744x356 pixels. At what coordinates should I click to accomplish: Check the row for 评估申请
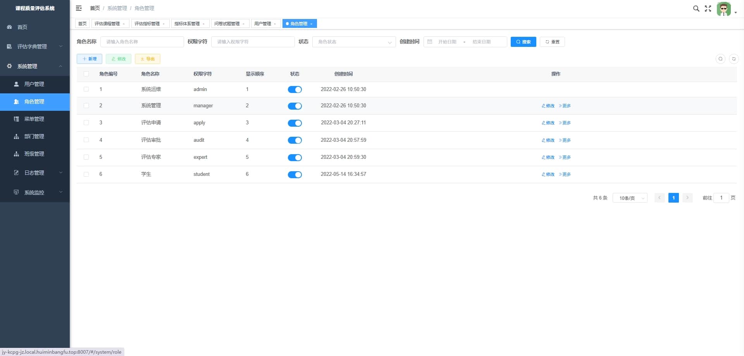pos(86,123)
